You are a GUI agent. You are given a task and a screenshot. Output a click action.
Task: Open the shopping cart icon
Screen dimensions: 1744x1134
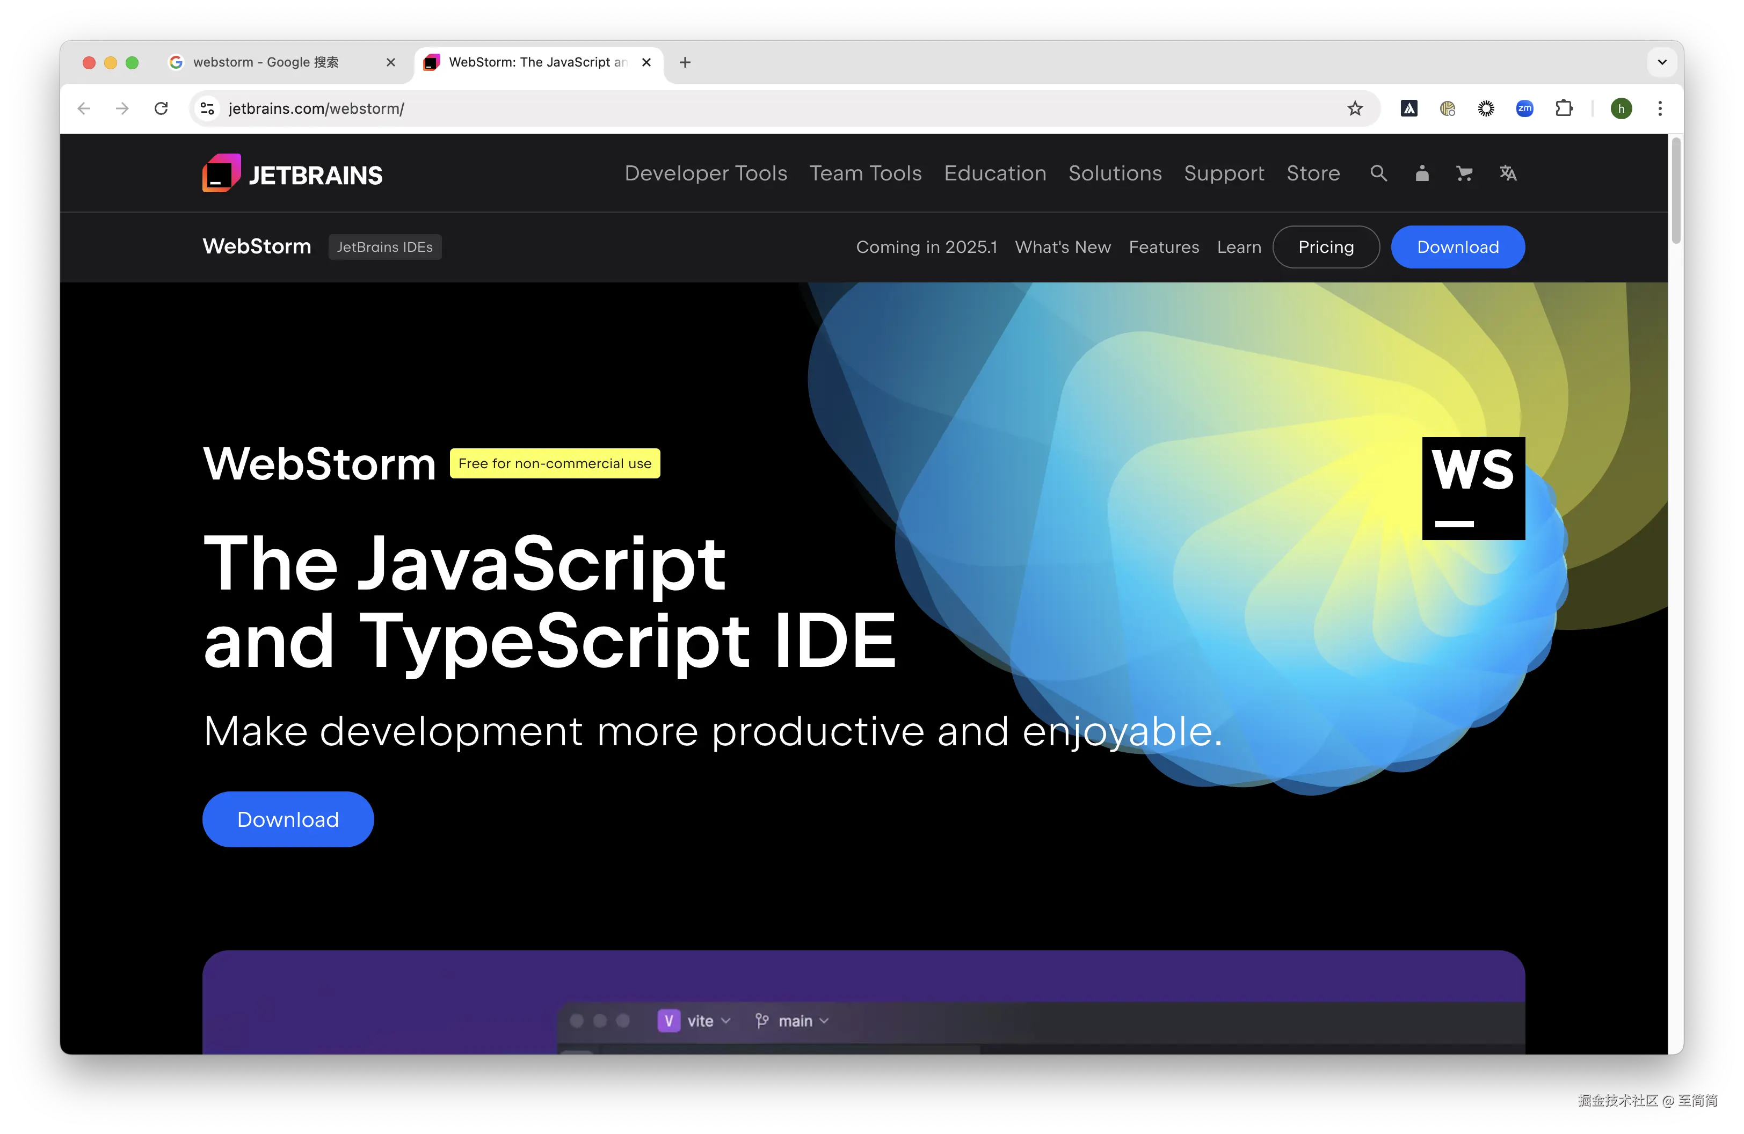[x=1464, y=173]
